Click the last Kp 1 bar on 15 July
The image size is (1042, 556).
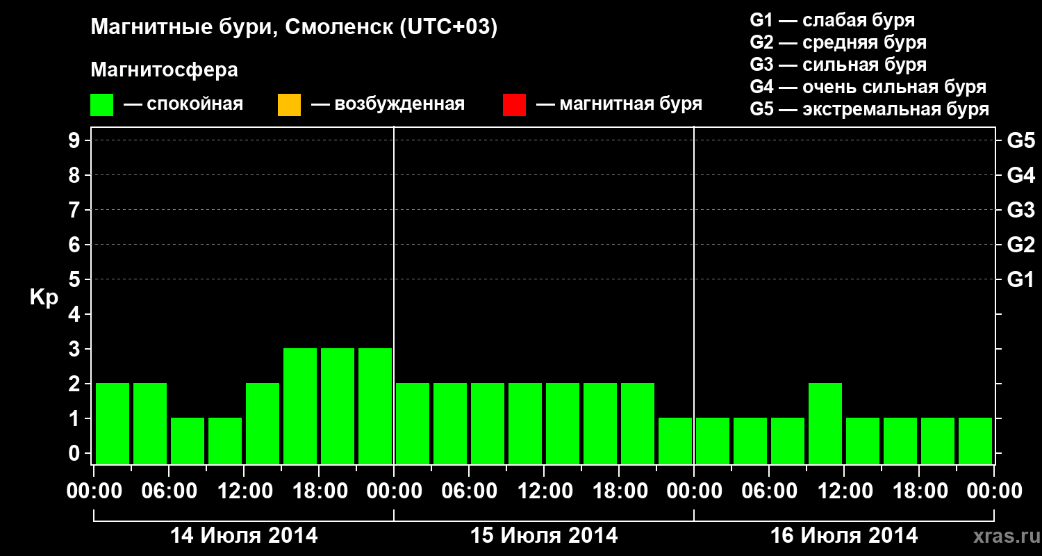point(675,441)
